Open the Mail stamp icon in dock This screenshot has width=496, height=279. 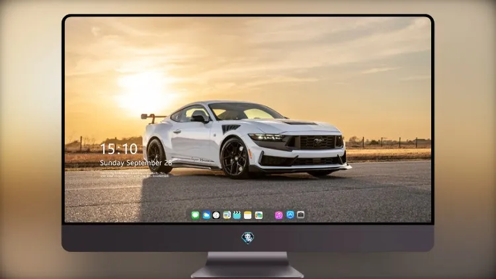click(227, 215)
